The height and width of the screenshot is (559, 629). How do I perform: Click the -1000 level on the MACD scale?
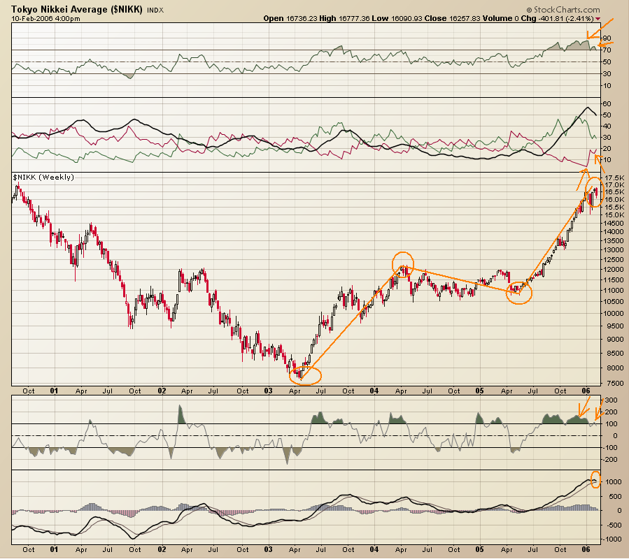[612, 539]
